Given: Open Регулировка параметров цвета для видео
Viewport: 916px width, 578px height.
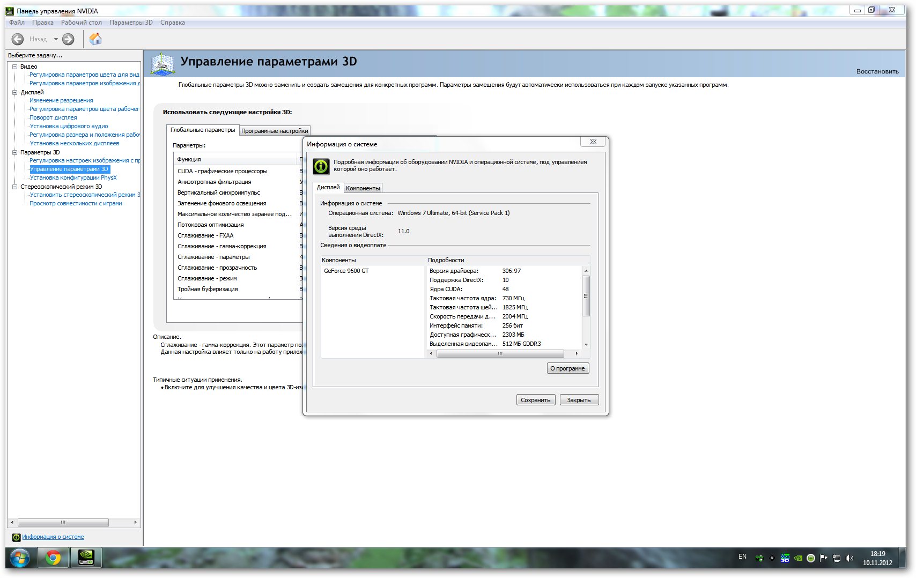Looking at the screenshot, I should point(84,75).
